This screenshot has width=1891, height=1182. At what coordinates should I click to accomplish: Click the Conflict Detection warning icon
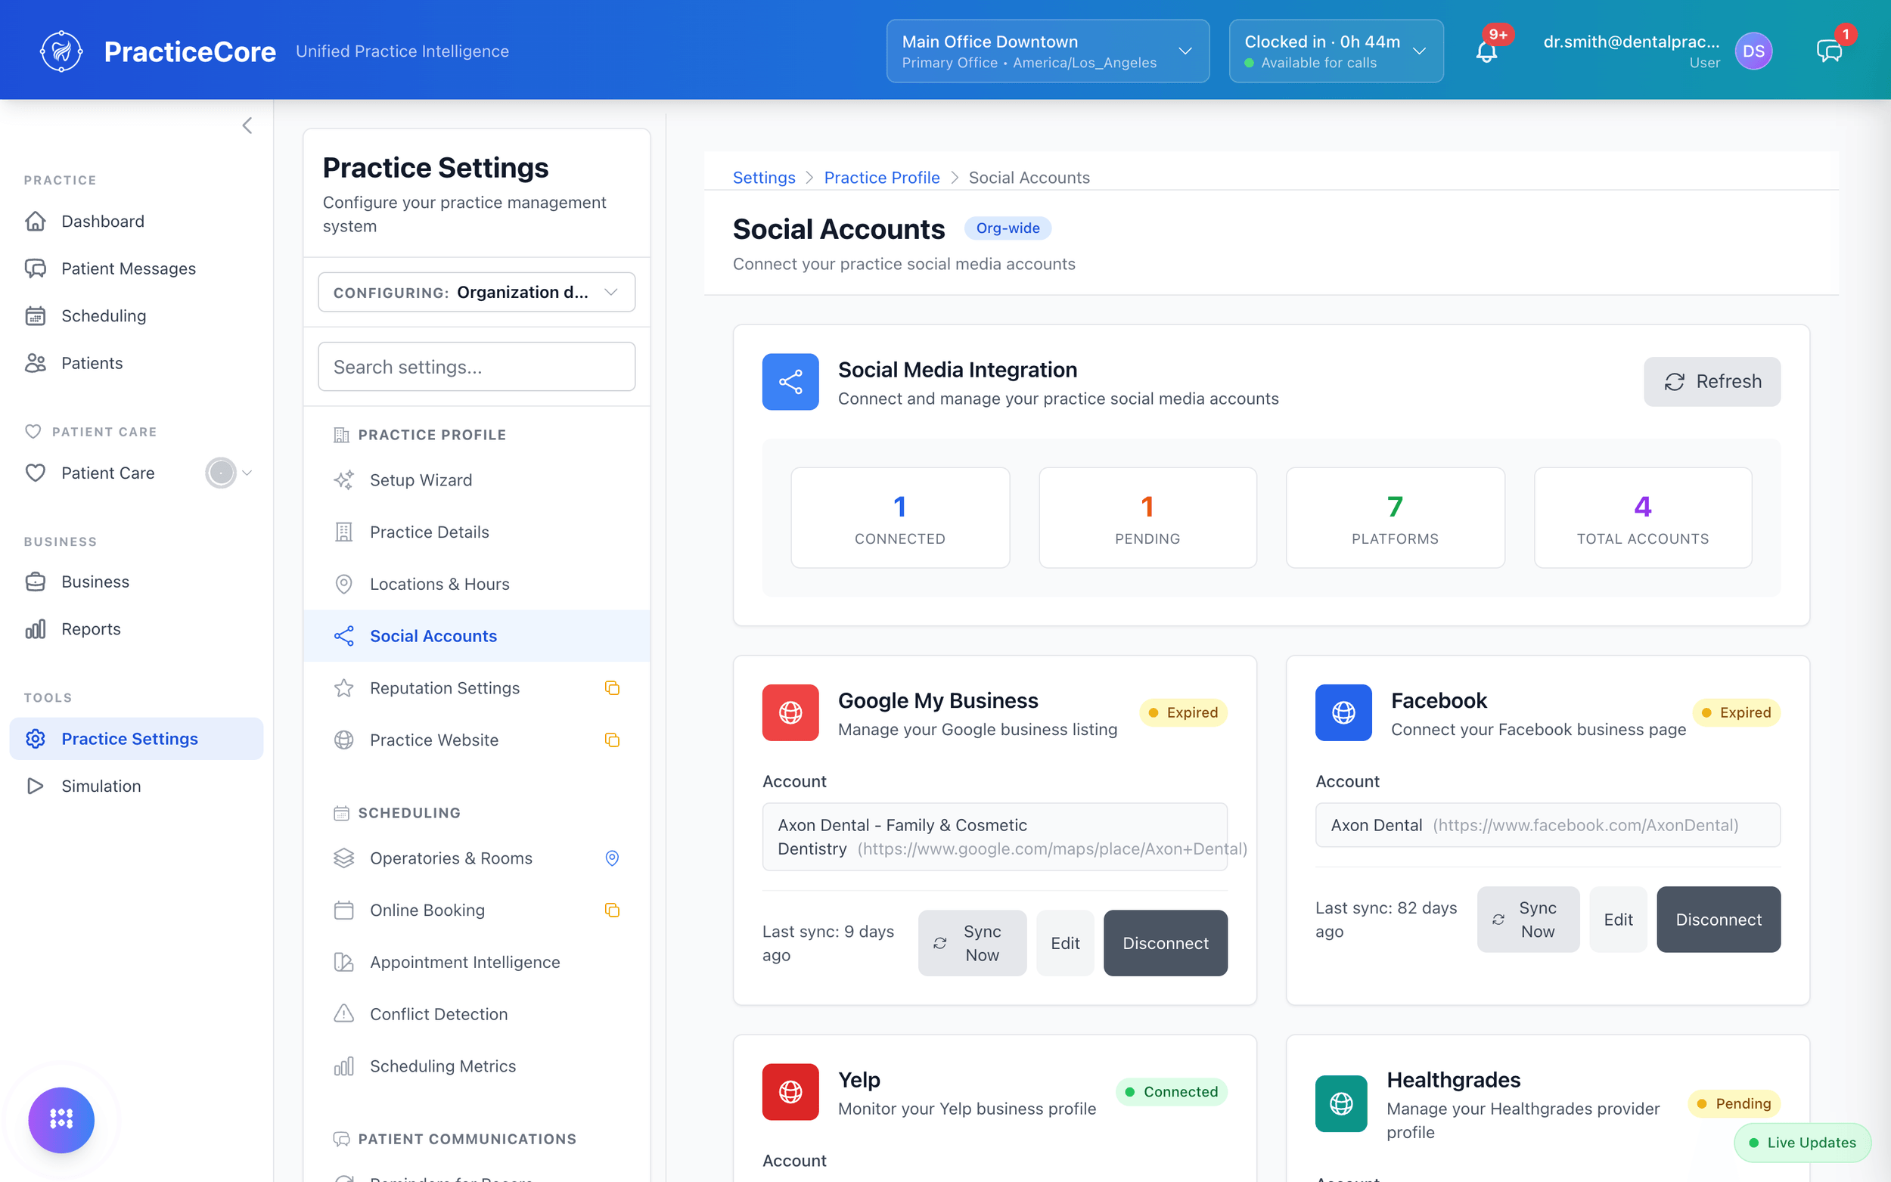(344, 1014)
